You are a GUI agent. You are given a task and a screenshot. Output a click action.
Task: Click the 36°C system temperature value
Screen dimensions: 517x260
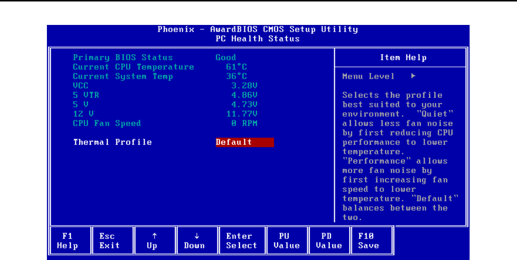tap(237, 77)
